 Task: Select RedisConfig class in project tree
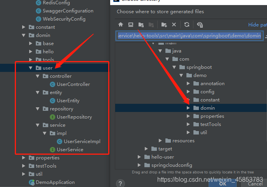pos(56,3)
